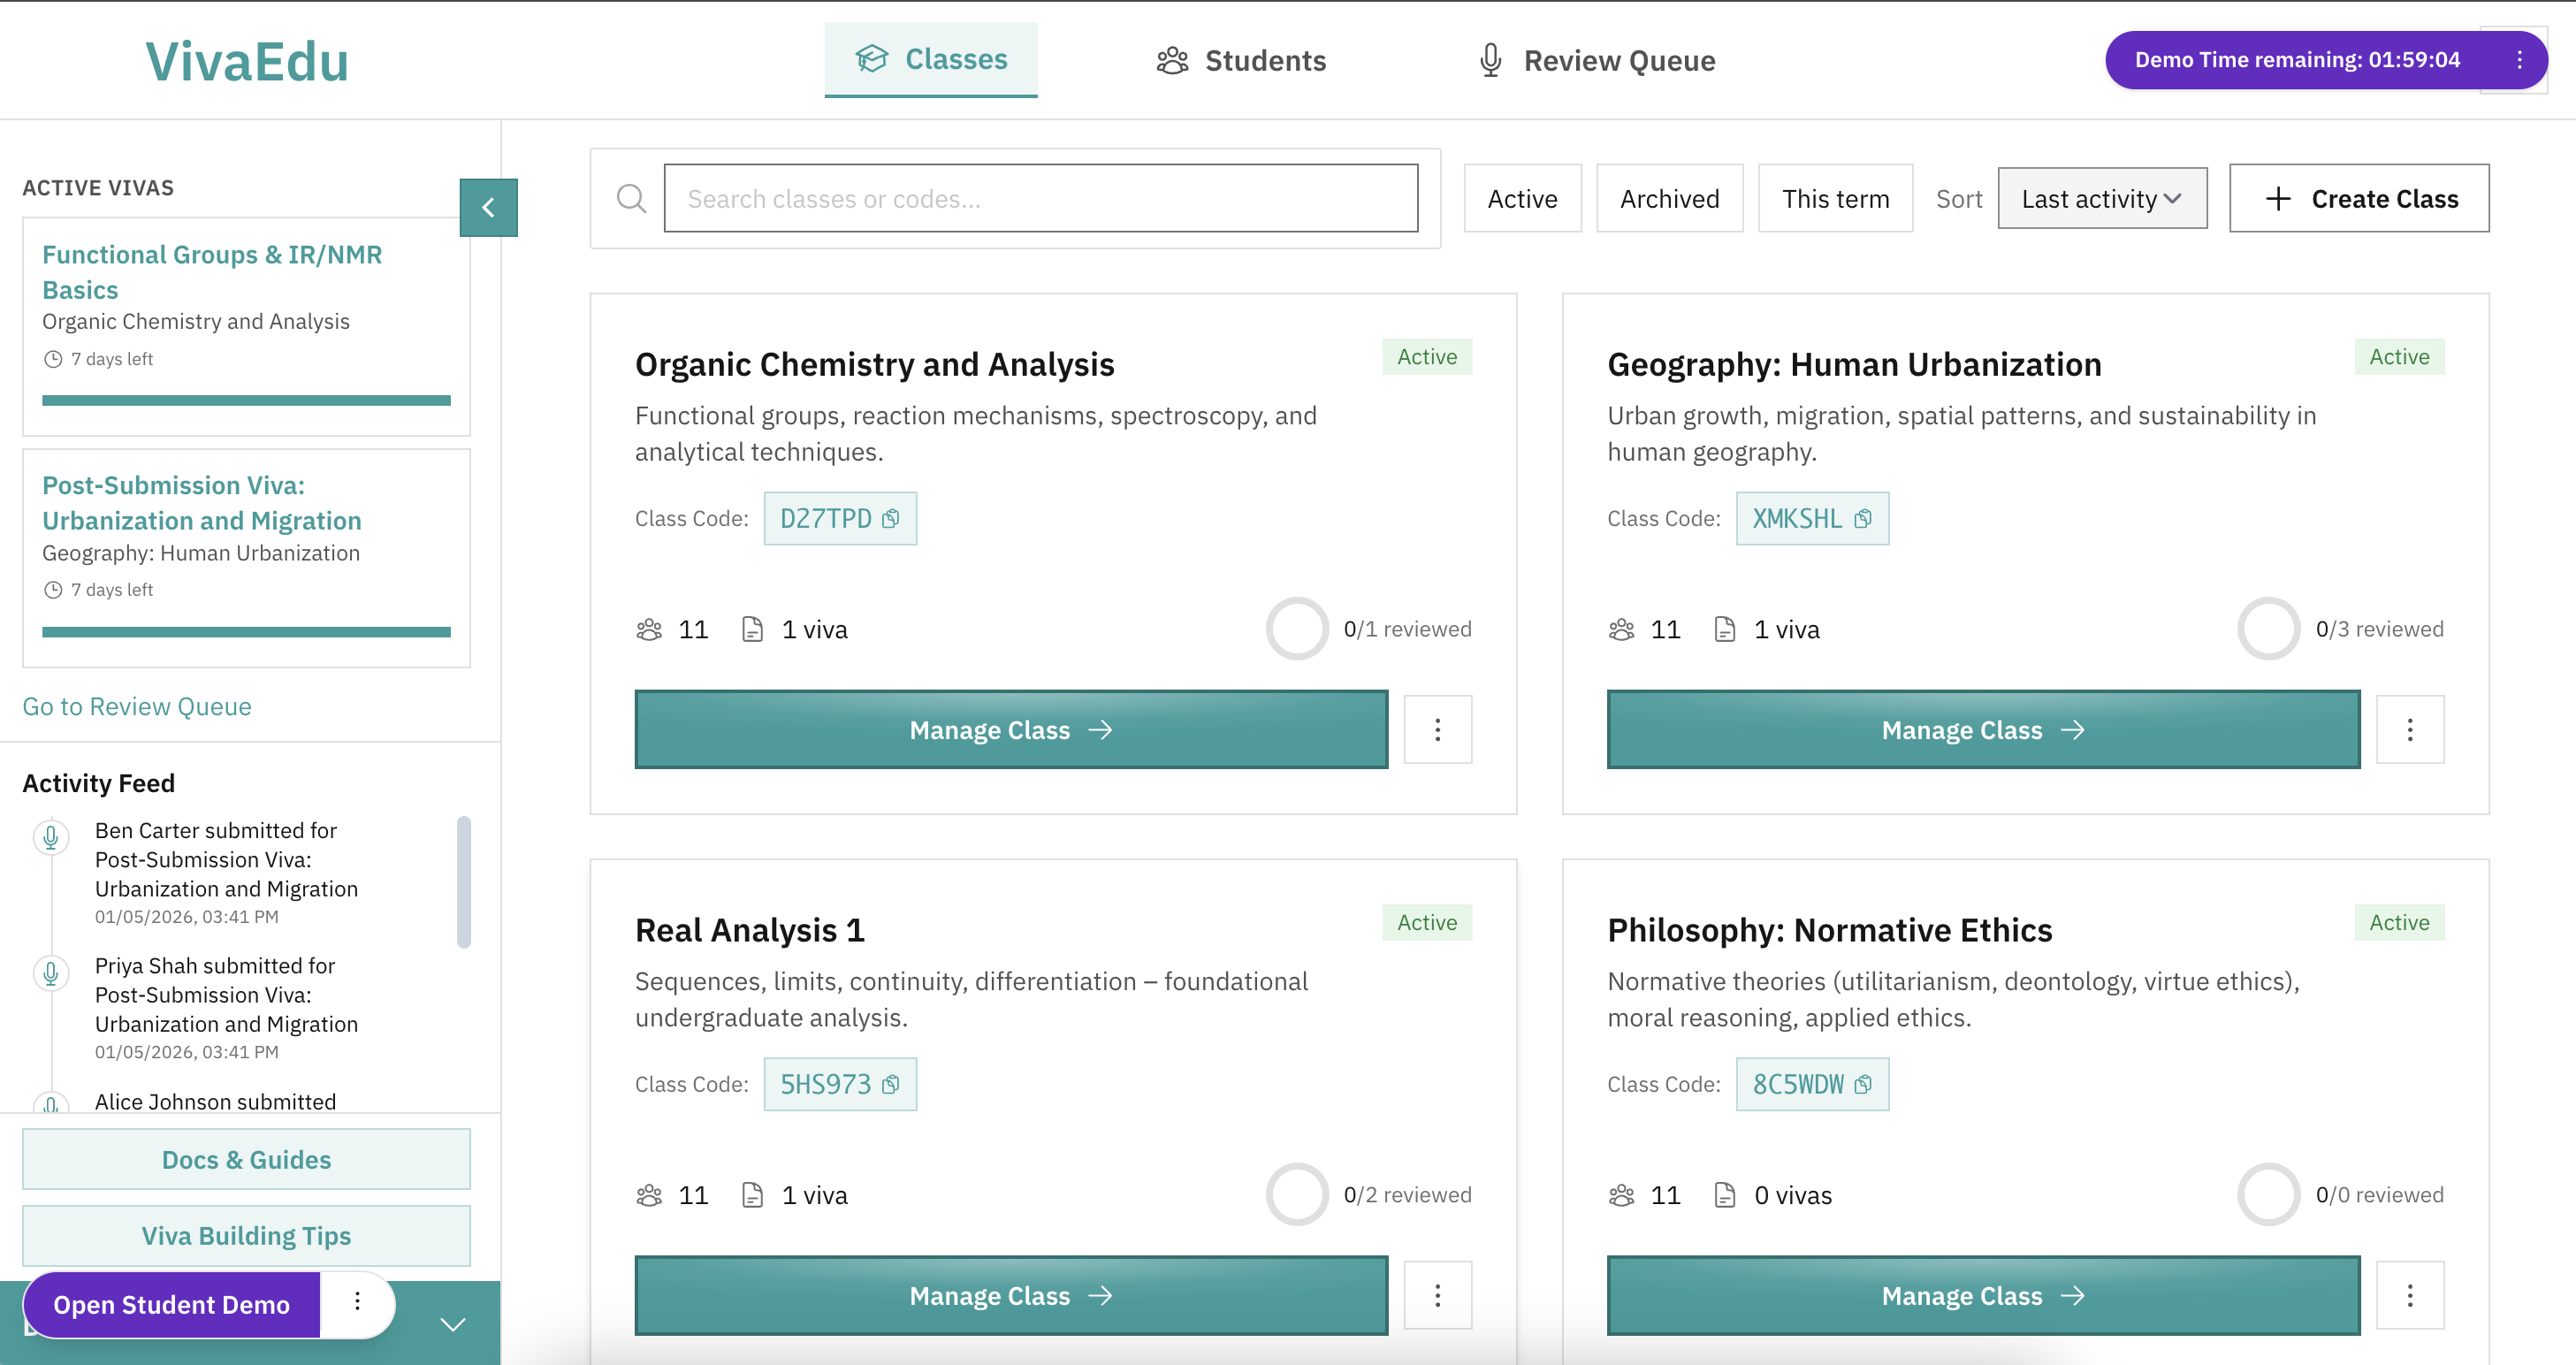Open the Last activity sort dropdown
The image size is (2576, 1365).
click(2101, 198)
